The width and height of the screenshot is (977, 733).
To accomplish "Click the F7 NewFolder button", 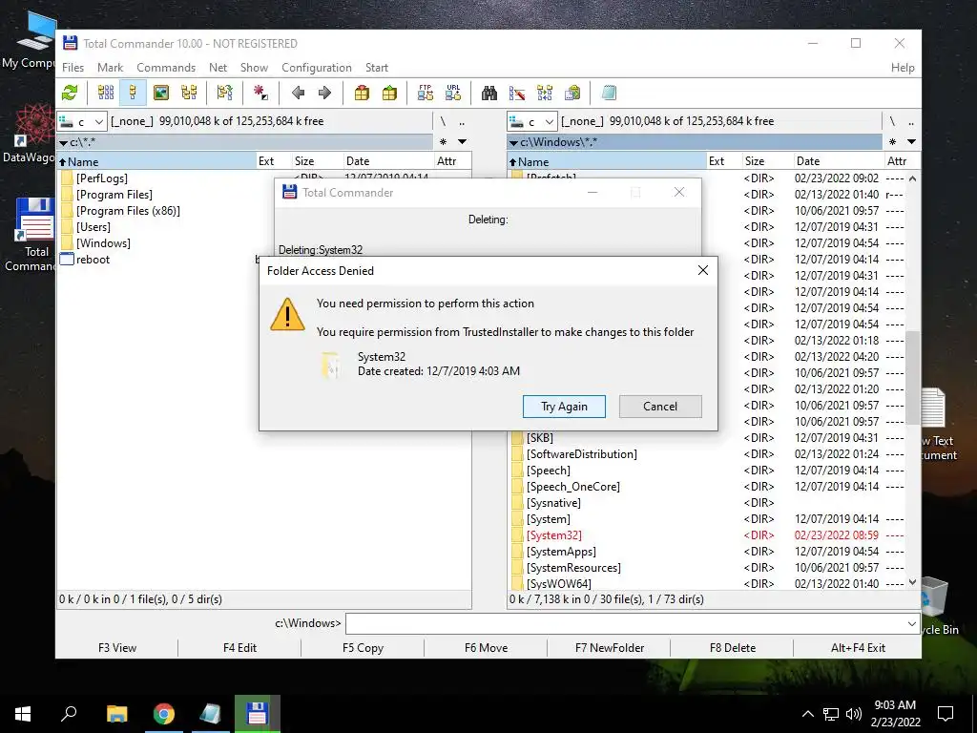I will (x=610, y=648).
